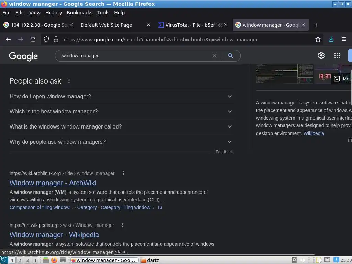Show site security padlock info

(x=56, y=40)
